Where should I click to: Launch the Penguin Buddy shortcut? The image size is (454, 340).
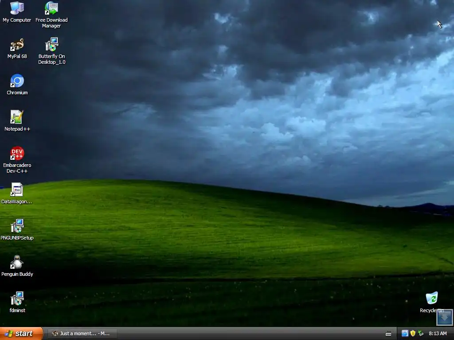(17, 266)
